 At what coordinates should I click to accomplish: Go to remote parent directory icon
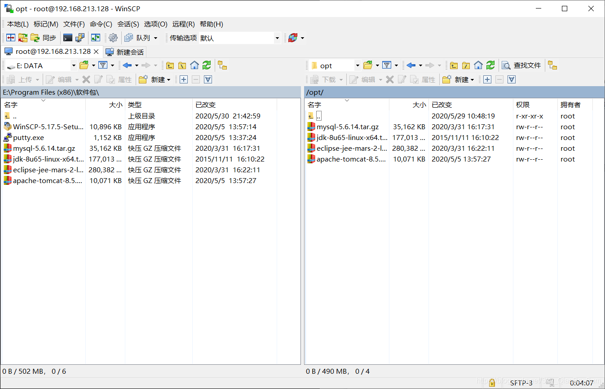tap(454, 66)
